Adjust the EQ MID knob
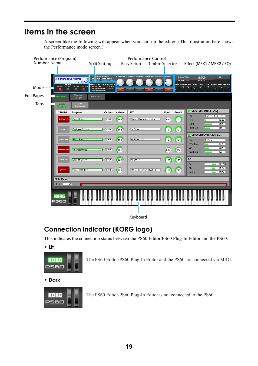The width and height of the screenshot is (258, 366). (x=220, y=89)
